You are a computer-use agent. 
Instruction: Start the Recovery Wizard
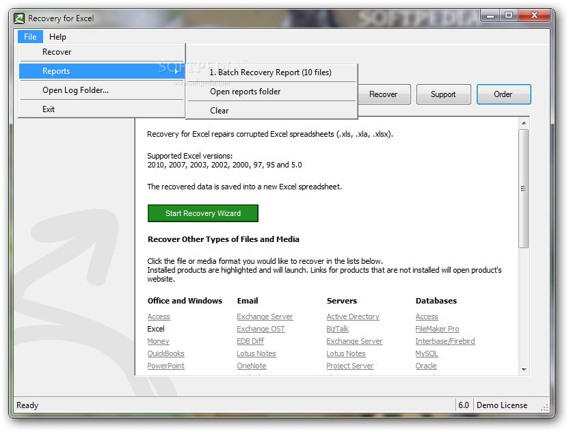click(203, 213)
